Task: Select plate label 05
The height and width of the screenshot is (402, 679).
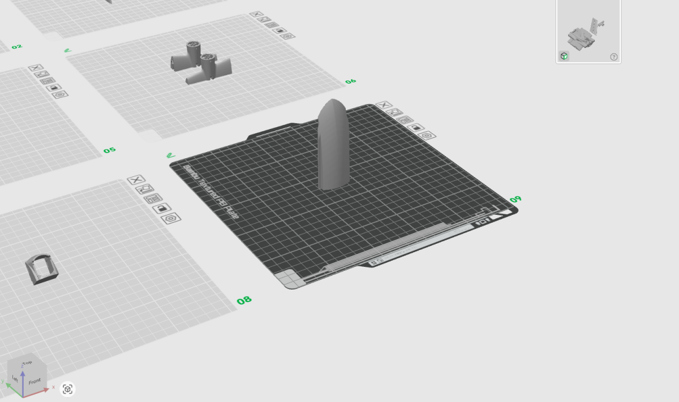Action: [x=110, y=150]
